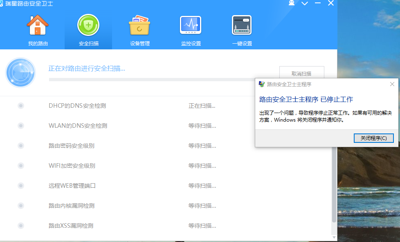The height and width of the screenshot is (242, 400).
Task: Close the 路由安全卫士主程序 error dialog
Action: (392, 84)
